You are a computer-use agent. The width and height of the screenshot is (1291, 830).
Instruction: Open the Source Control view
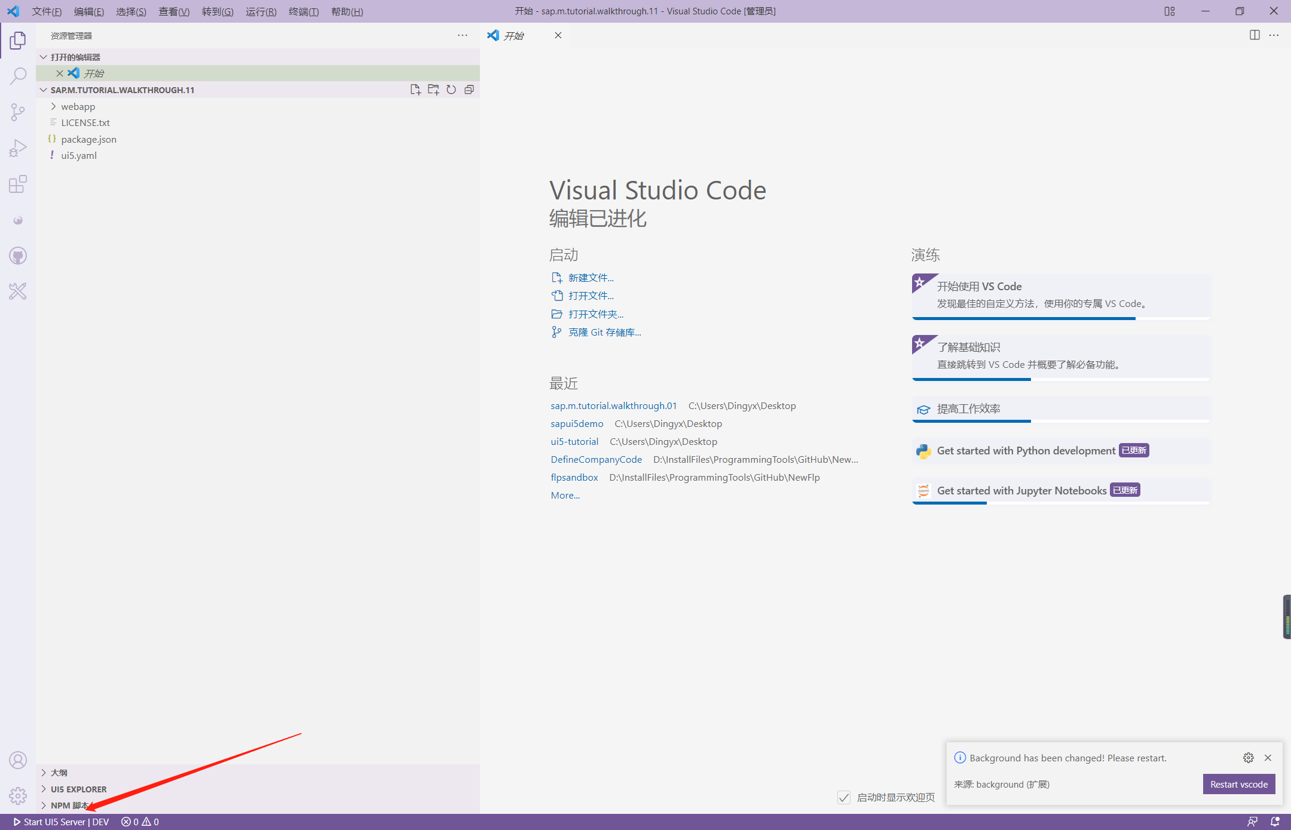coord(18,112)
